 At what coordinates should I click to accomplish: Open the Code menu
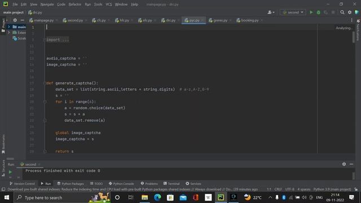click(61, 5)
